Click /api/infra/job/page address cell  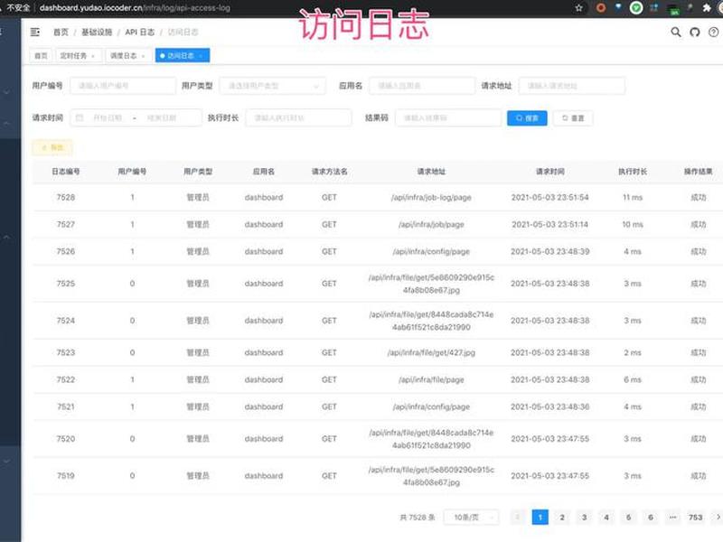click(x=431, y=224)
